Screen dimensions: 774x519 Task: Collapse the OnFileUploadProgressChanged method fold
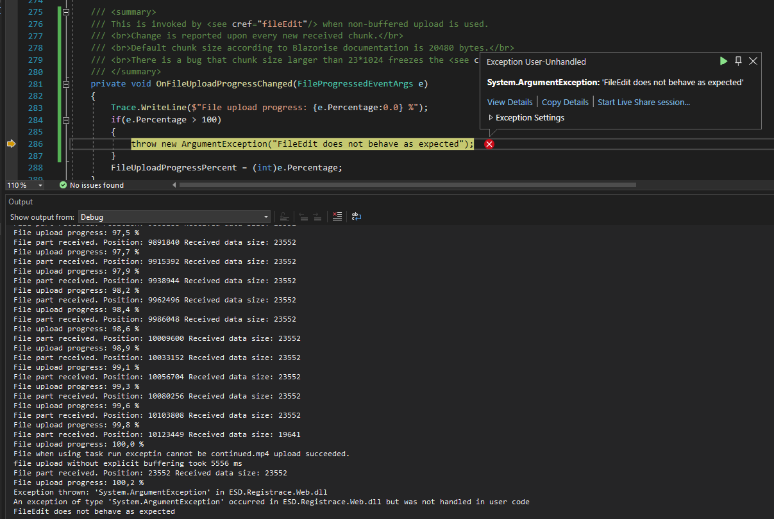[x=65, y=83]
